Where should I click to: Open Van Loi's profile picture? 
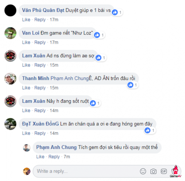pyautogui.click(x=10, y=33)
